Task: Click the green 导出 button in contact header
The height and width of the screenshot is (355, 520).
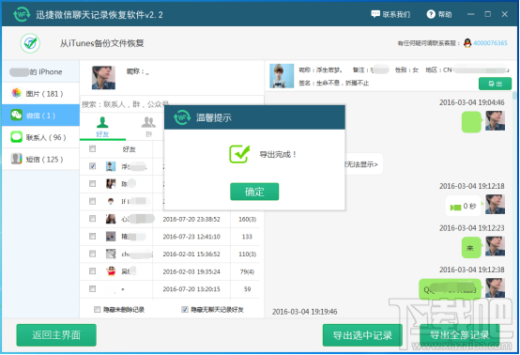Action: tap(496, 84)
